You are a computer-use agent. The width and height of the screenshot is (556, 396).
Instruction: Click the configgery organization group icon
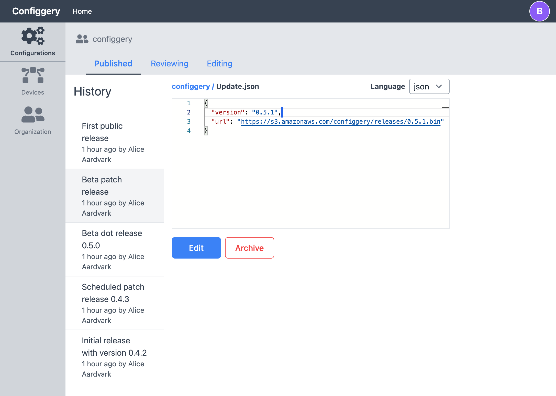82,39
